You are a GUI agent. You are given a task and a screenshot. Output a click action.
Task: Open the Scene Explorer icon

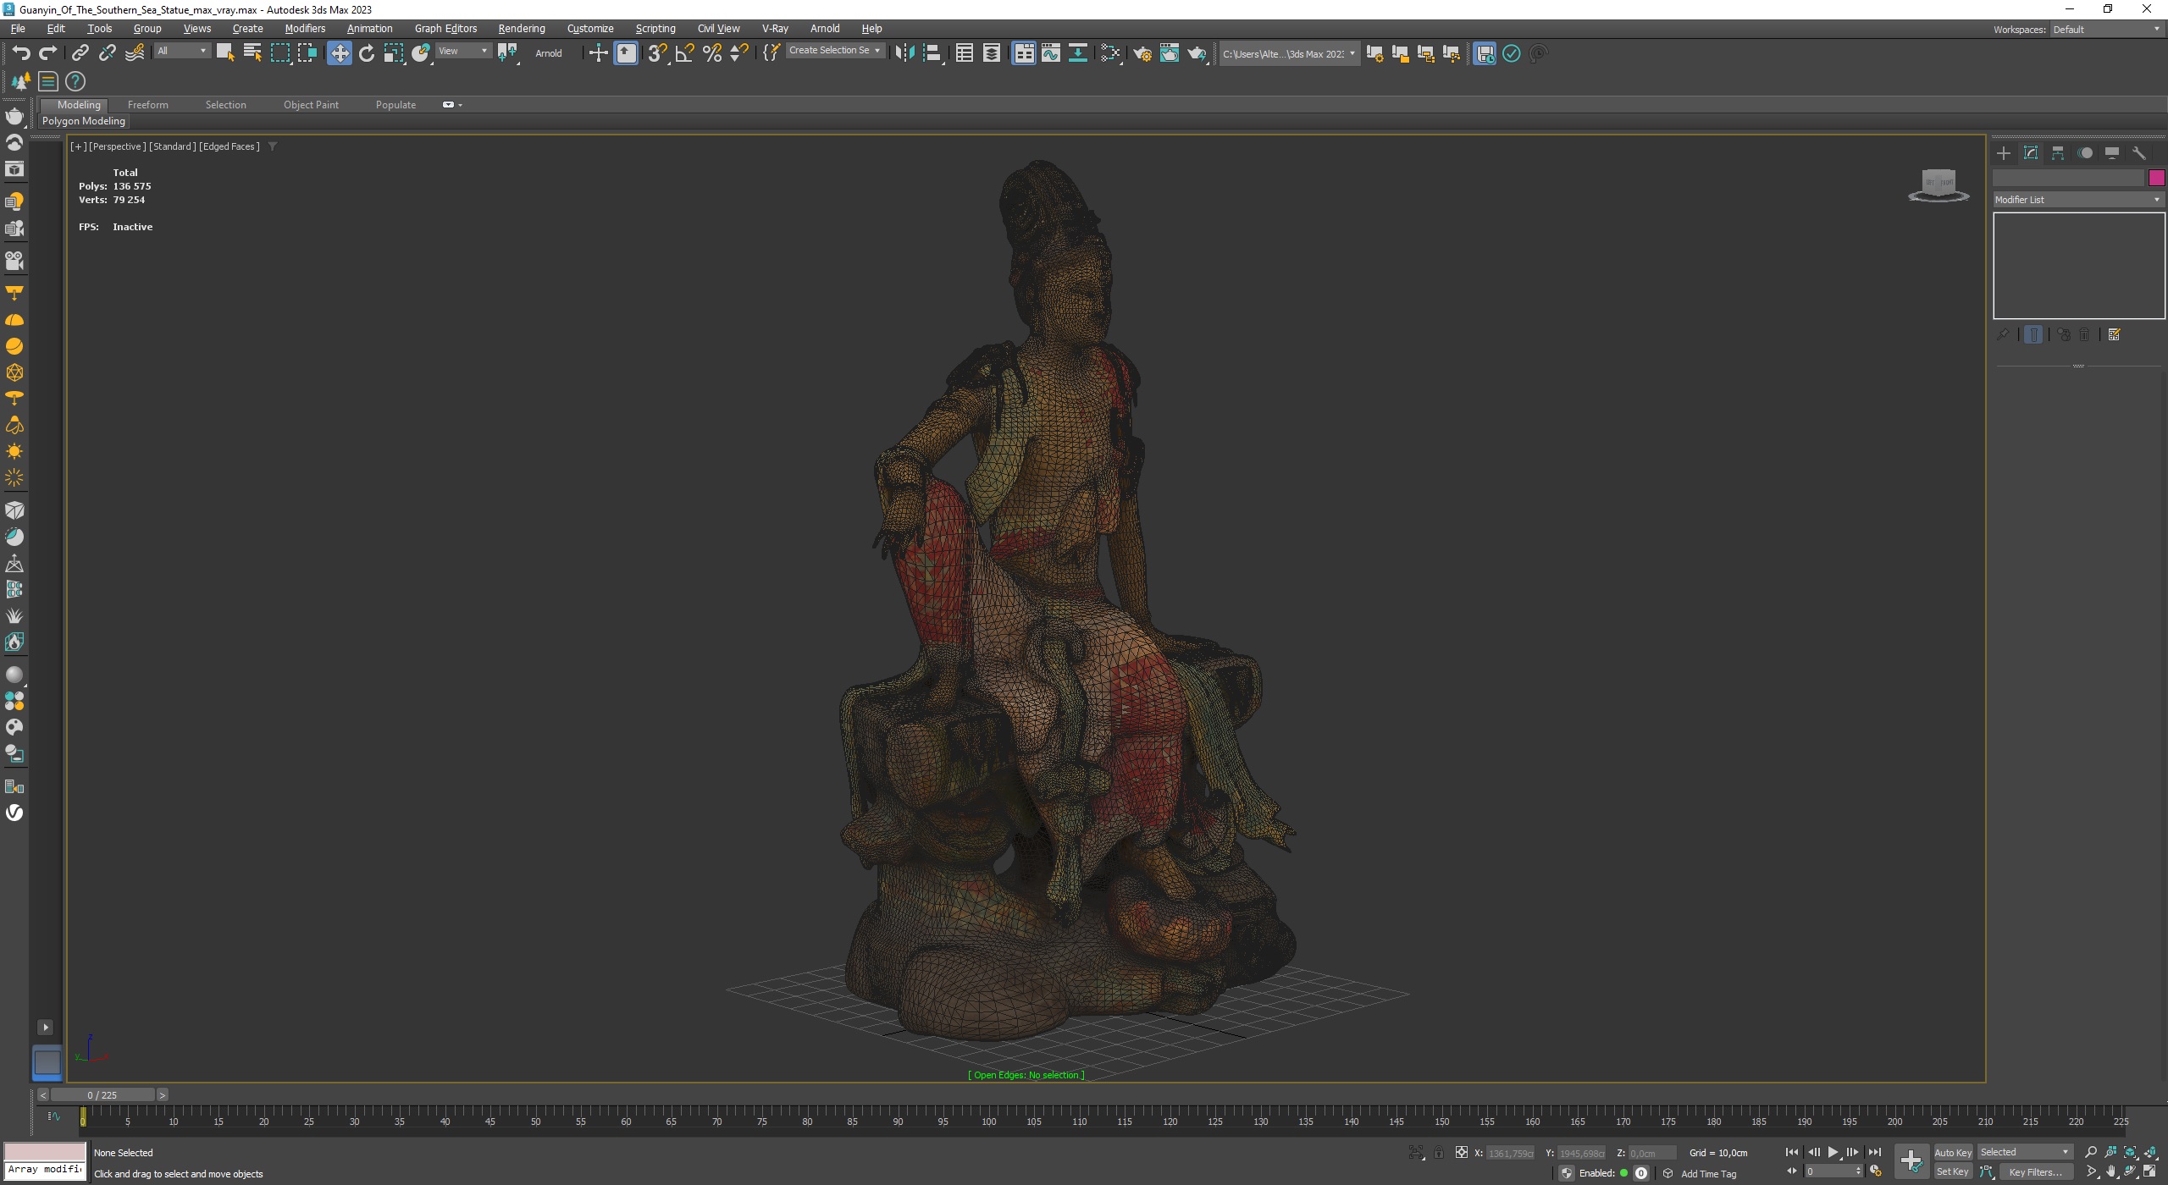coord(964,53)
